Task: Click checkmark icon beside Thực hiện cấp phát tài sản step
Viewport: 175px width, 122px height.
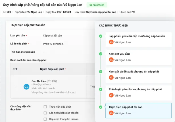Action: 101,107
